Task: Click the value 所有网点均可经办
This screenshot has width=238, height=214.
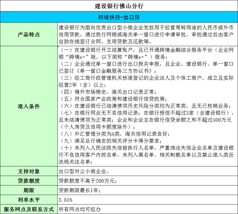Action: [x=80, y=210]
